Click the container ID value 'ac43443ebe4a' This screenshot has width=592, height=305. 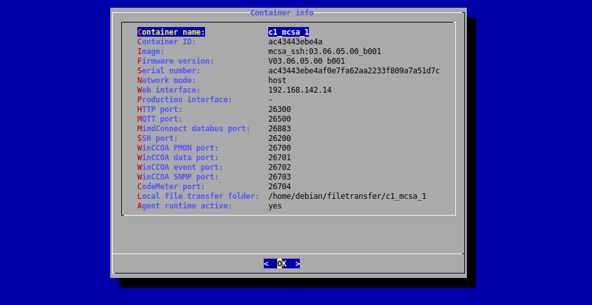pos(295,42)
